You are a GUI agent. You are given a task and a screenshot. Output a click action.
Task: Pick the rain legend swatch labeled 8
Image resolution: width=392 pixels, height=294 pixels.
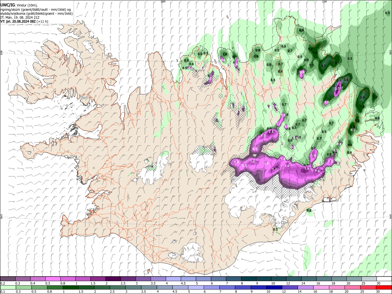coord(243,287)
